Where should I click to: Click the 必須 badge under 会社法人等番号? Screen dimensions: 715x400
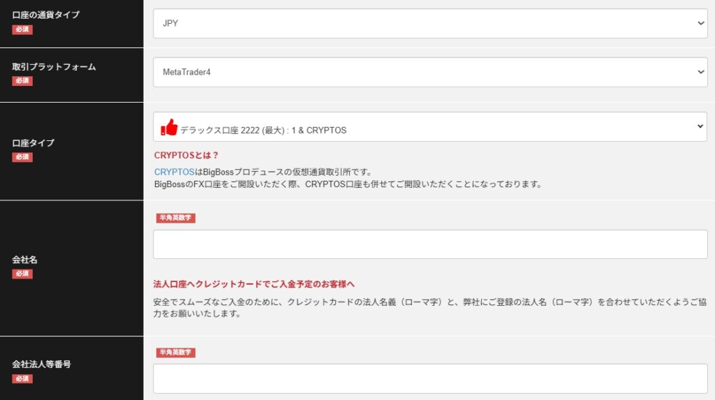click(x=22, y=378)
